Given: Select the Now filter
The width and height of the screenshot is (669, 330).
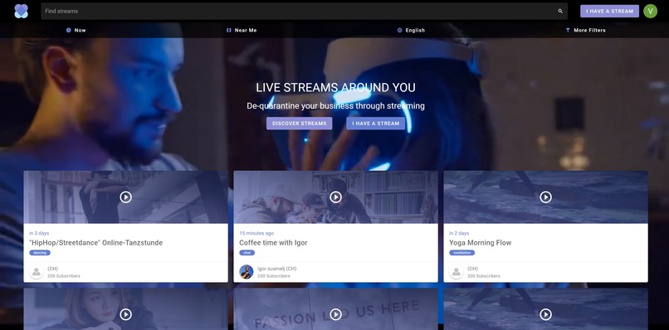Looking at the screenshot, I should pyautogui.click(x=76, y=31).
